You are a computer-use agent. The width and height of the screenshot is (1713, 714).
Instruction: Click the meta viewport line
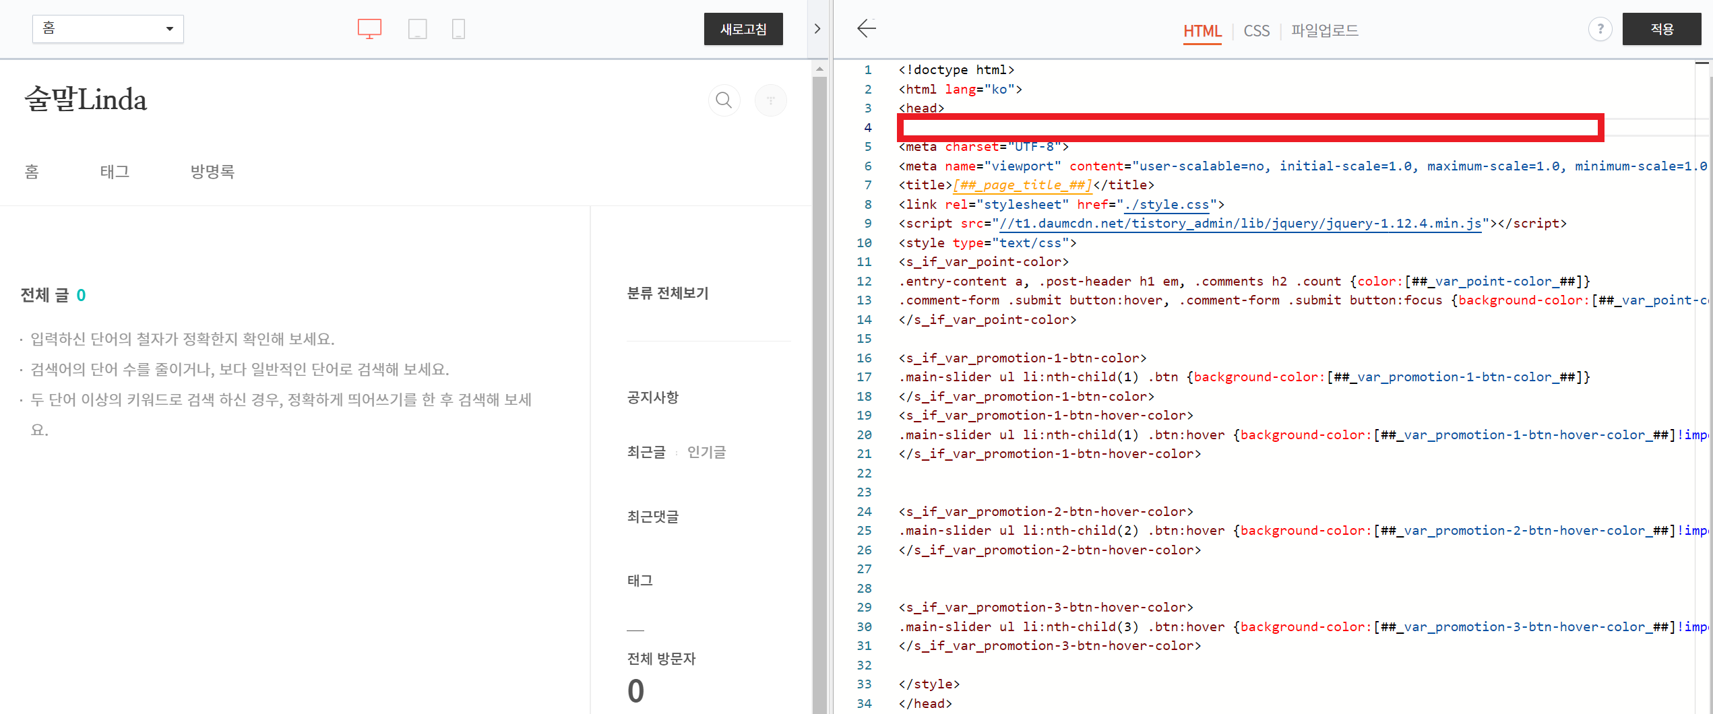point(1303,166)
